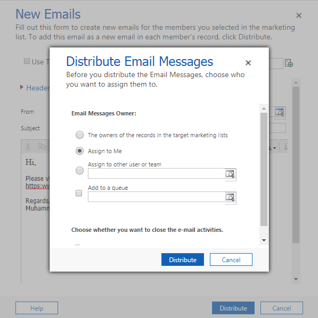Screen dimensions: 318x318
Task: Click Distribute in the dialog
Action: tap(183, 260)
